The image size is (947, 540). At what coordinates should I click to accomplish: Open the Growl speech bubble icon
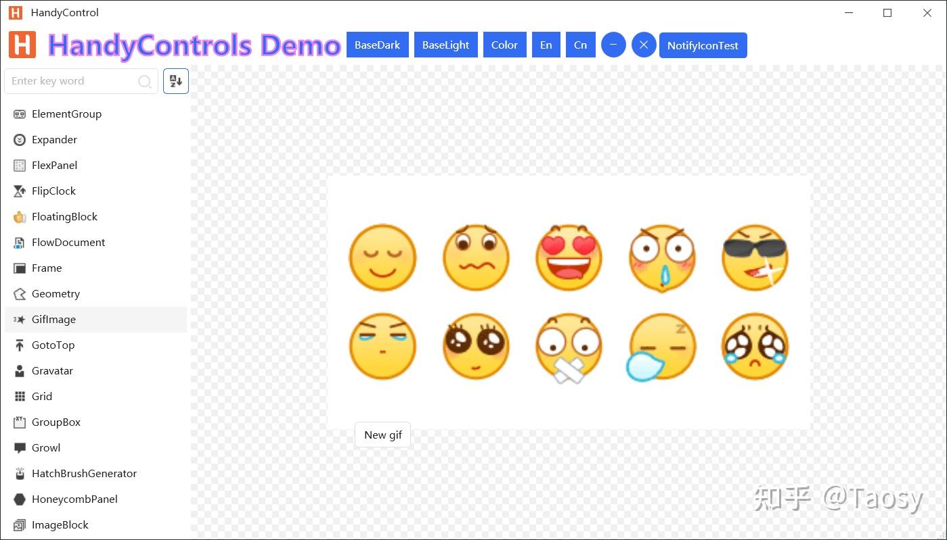[x=20, y=448]
